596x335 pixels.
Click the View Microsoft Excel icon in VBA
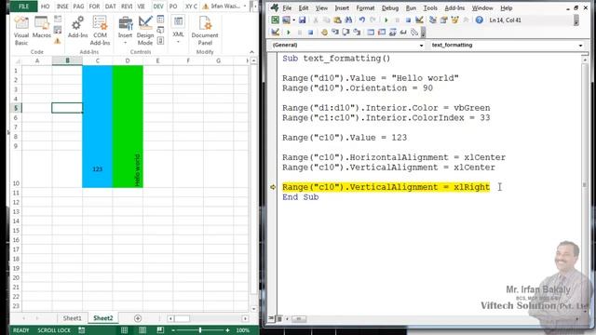276,20
